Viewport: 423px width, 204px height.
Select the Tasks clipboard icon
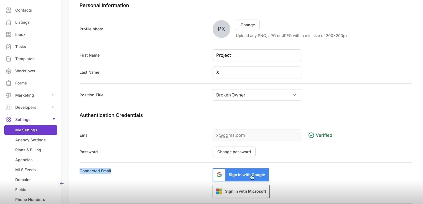click(x=9, y=47)
